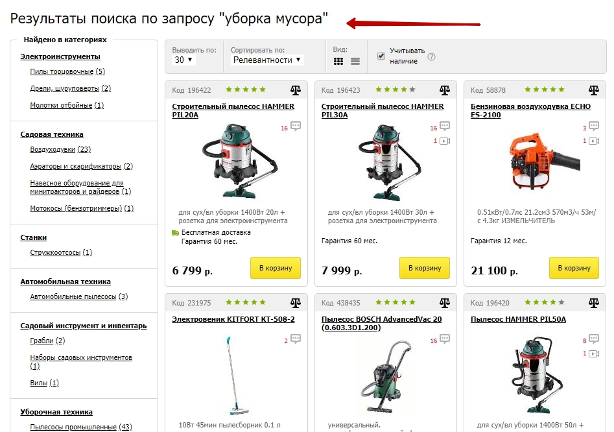This screenshot has height=432, width=614.
Task: Open Электроинструменты category heading
Action: click(x=60, y=56)
